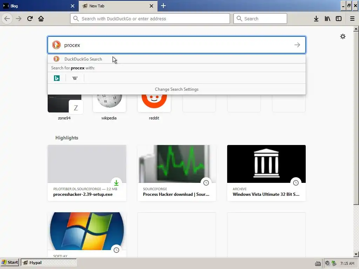Image resolution: width=359 pixels, height=269 pixels.
Task: Click clock badge on Windows Vista card
Action: click(x=296, y=182)
